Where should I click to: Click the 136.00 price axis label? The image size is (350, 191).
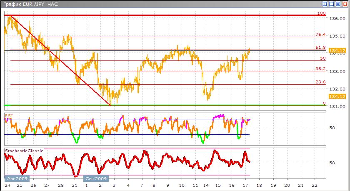click(336, 19)
